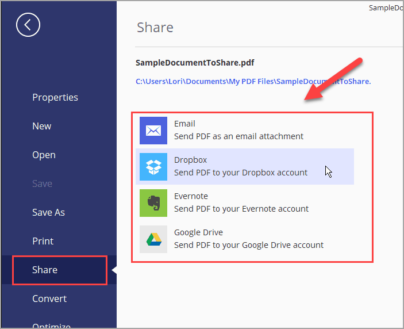The width and height of the screenshot is (404, 329).
Task: Select New in the sidebar
Action: (x=42, y=126)
